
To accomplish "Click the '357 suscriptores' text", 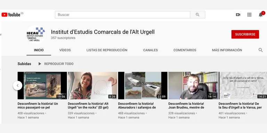I will [63, 38].
